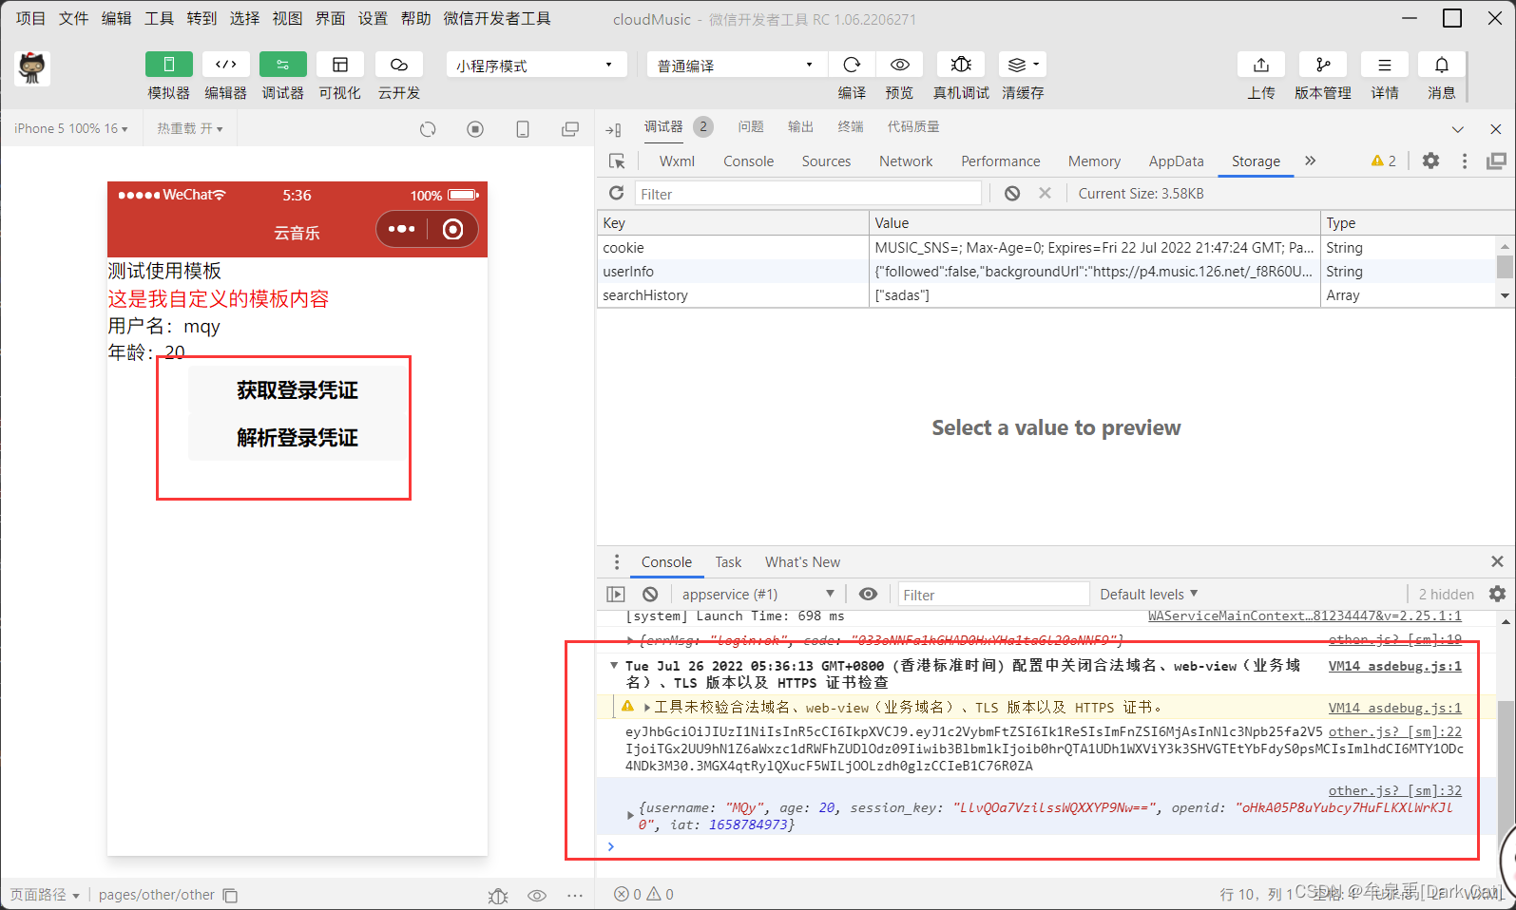This screenshot has width=1516, height=910.
Task: Switch to the 问题 tab
Action: click(x=751, y=126)
